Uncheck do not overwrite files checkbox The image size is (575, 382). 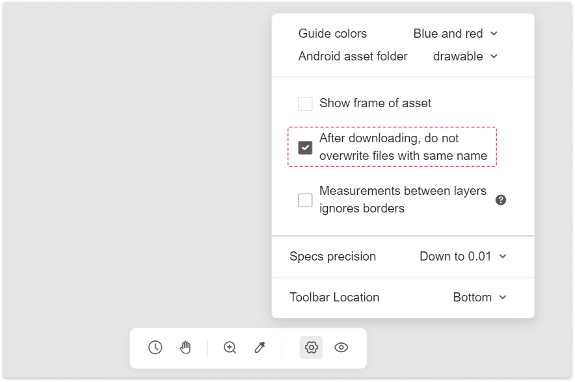coord(305,147)
